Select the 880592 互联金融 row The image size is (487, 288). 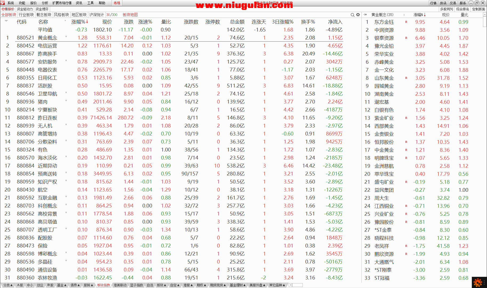pyautogui.click(x=171, y=198)
